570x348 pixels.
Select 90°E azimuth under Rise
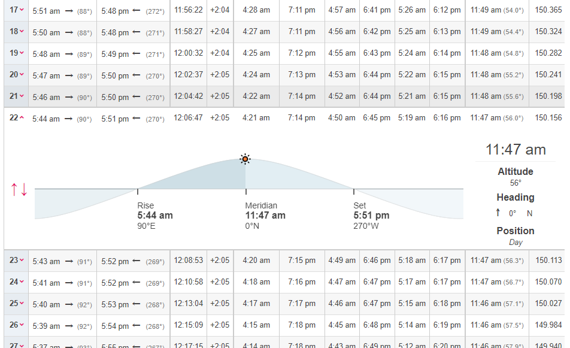coord(146,226)
